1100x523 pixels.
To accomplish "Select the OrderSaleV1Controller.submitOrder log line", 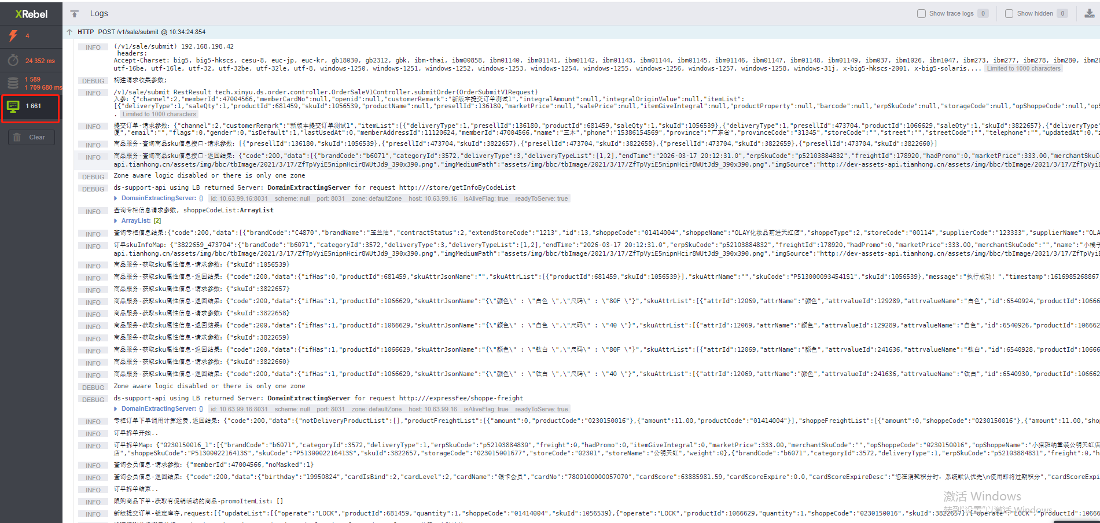I will (x=326, y=92).
